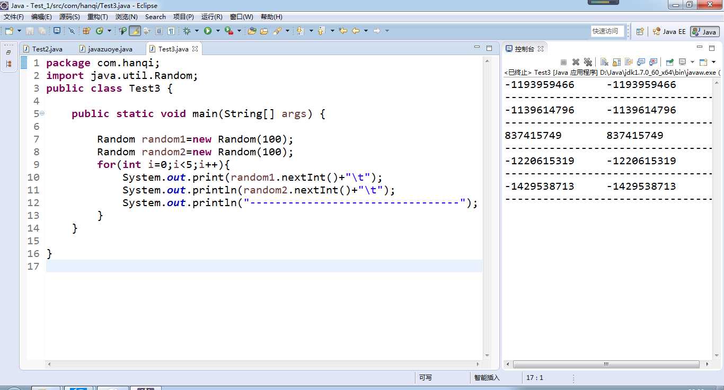
Task: Open the console monitor icon in main toolbar
Action: point(57,31)
